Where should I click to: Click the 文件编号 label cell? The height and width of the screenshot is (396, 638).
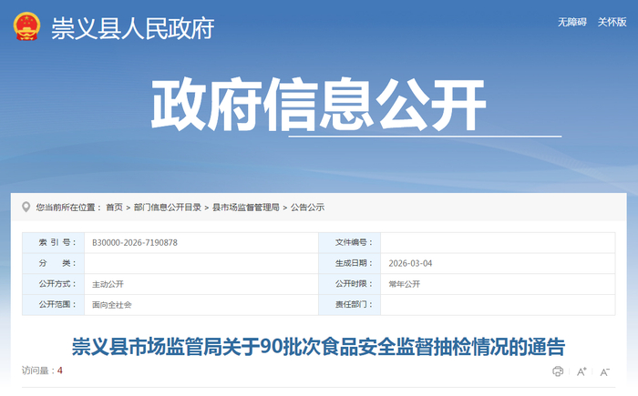click(x=349, y=243)
